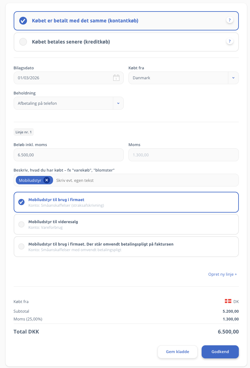Click the Moms amount field
Screen dimensions: 250x368
pos(183,155)
